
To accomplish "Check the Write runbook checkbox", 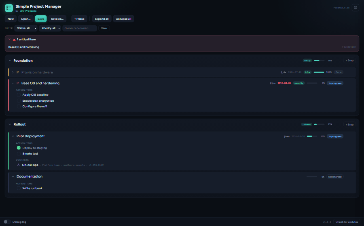I will (x=19, y=188).
